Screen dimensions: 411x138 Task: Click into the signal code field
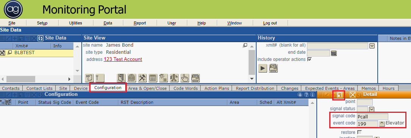click(x=372, y=117)
